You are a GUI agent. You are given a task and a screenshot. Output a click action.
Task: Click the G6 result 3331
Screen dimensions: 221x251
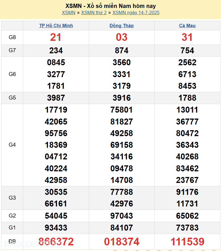[x=121, y=74]
